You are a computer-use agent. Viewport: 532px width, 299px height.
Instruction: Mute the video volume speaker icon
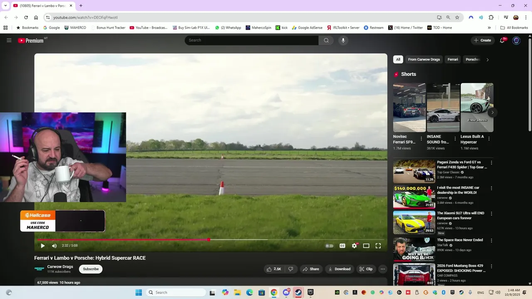tap(54, 246)
